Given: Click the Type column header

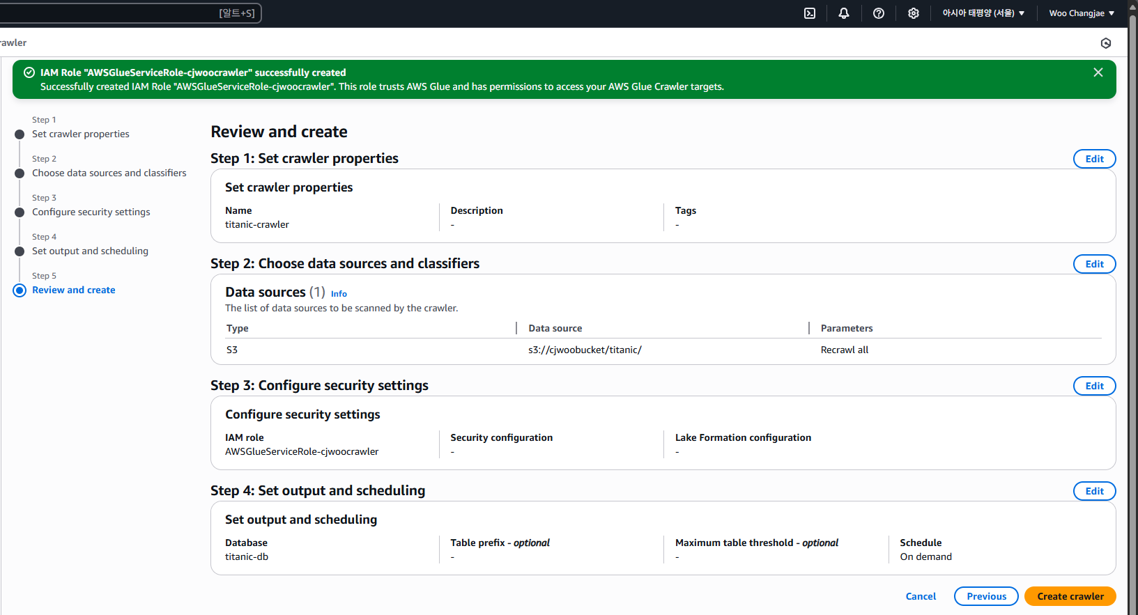Looking at the screenshot, I should [x=238, y=328].
